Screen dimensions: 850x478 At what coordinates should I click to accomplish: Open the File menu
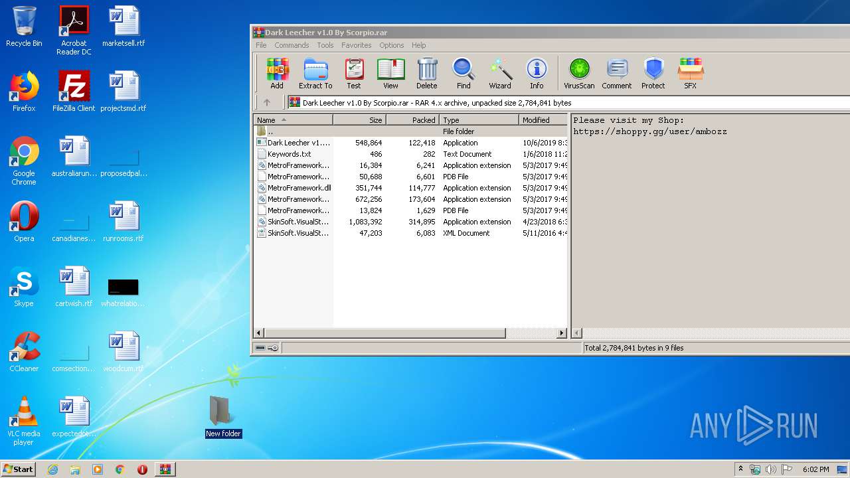click(261, 45)
